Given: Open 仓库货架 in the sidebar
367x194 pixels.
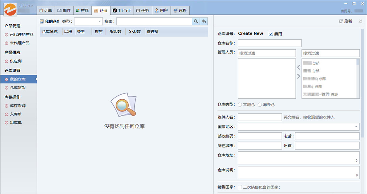Looking at the screenshot, I should tap(18, 88).
